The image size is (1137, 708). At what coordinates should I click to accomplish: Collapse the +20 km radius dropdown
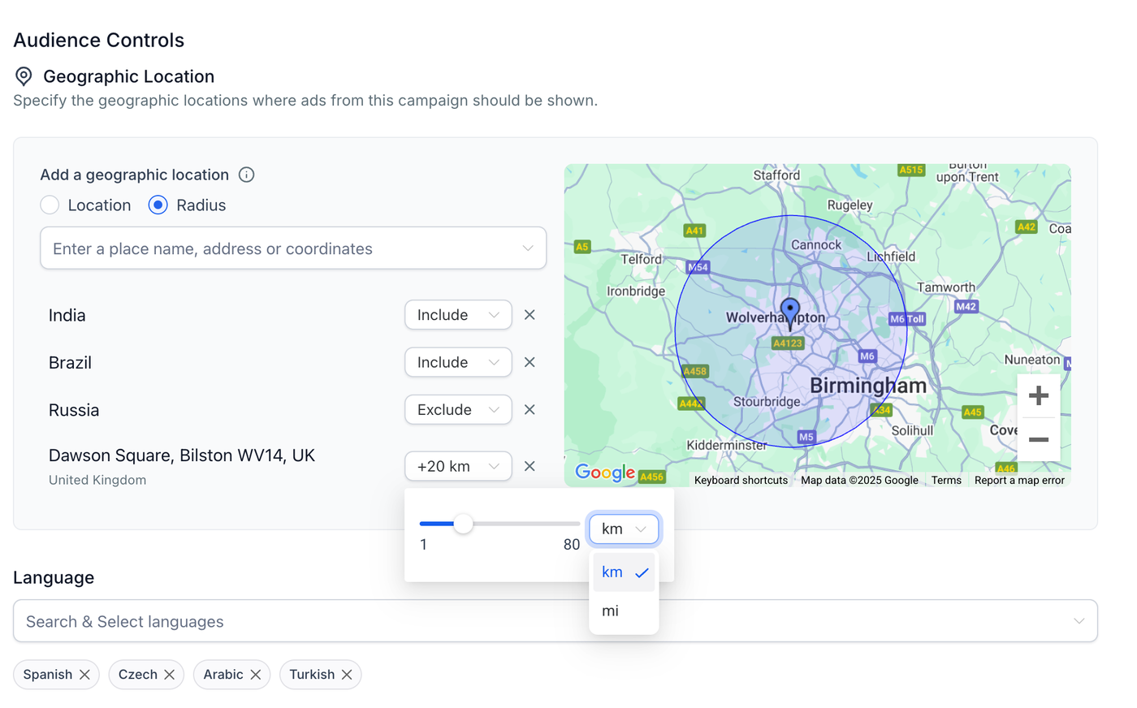(x=458, y=466)
